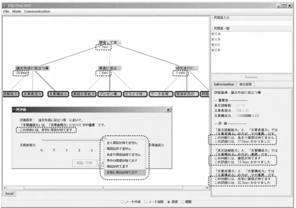This screenshot has height=208, width=296.
Task: Click the 関連研究の… leaf node
Action: point(187,94)
